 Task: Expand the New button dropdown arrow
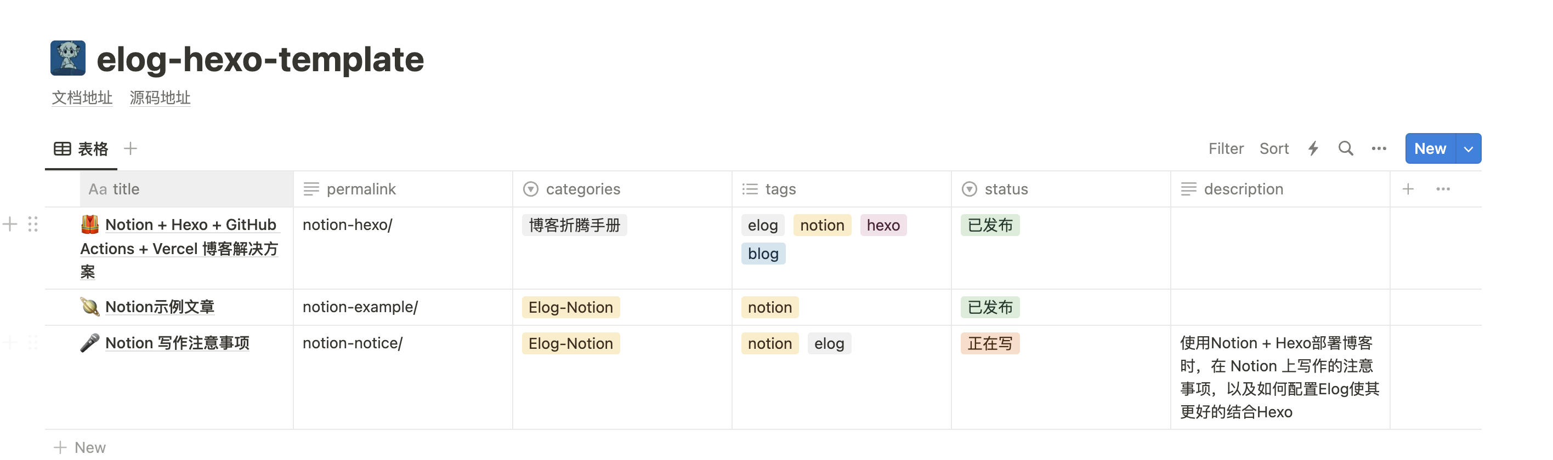[1468, 149]
